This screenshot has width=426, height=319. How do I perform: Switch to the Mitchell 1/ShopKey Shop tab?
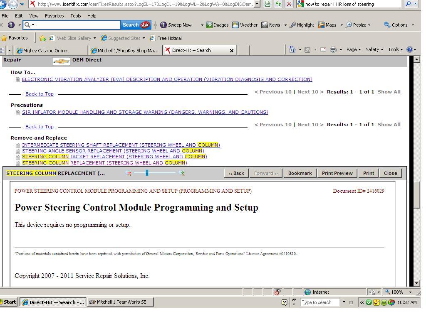125,51
